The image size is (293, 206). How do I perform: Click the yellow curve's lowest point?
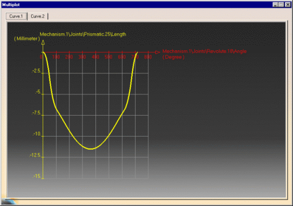click(90, 149)
